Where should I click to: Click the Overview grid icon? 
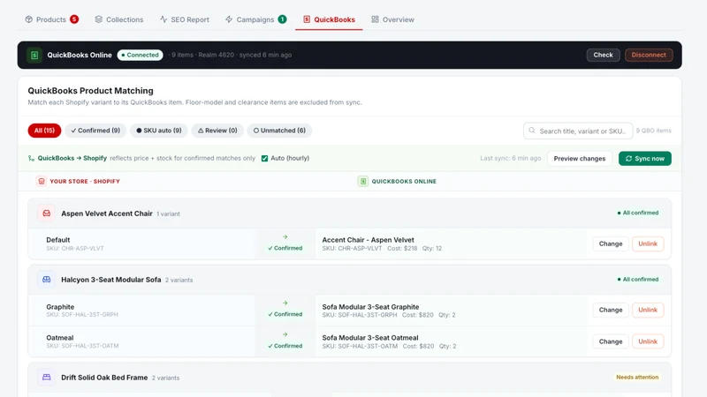tap(375, 19)
